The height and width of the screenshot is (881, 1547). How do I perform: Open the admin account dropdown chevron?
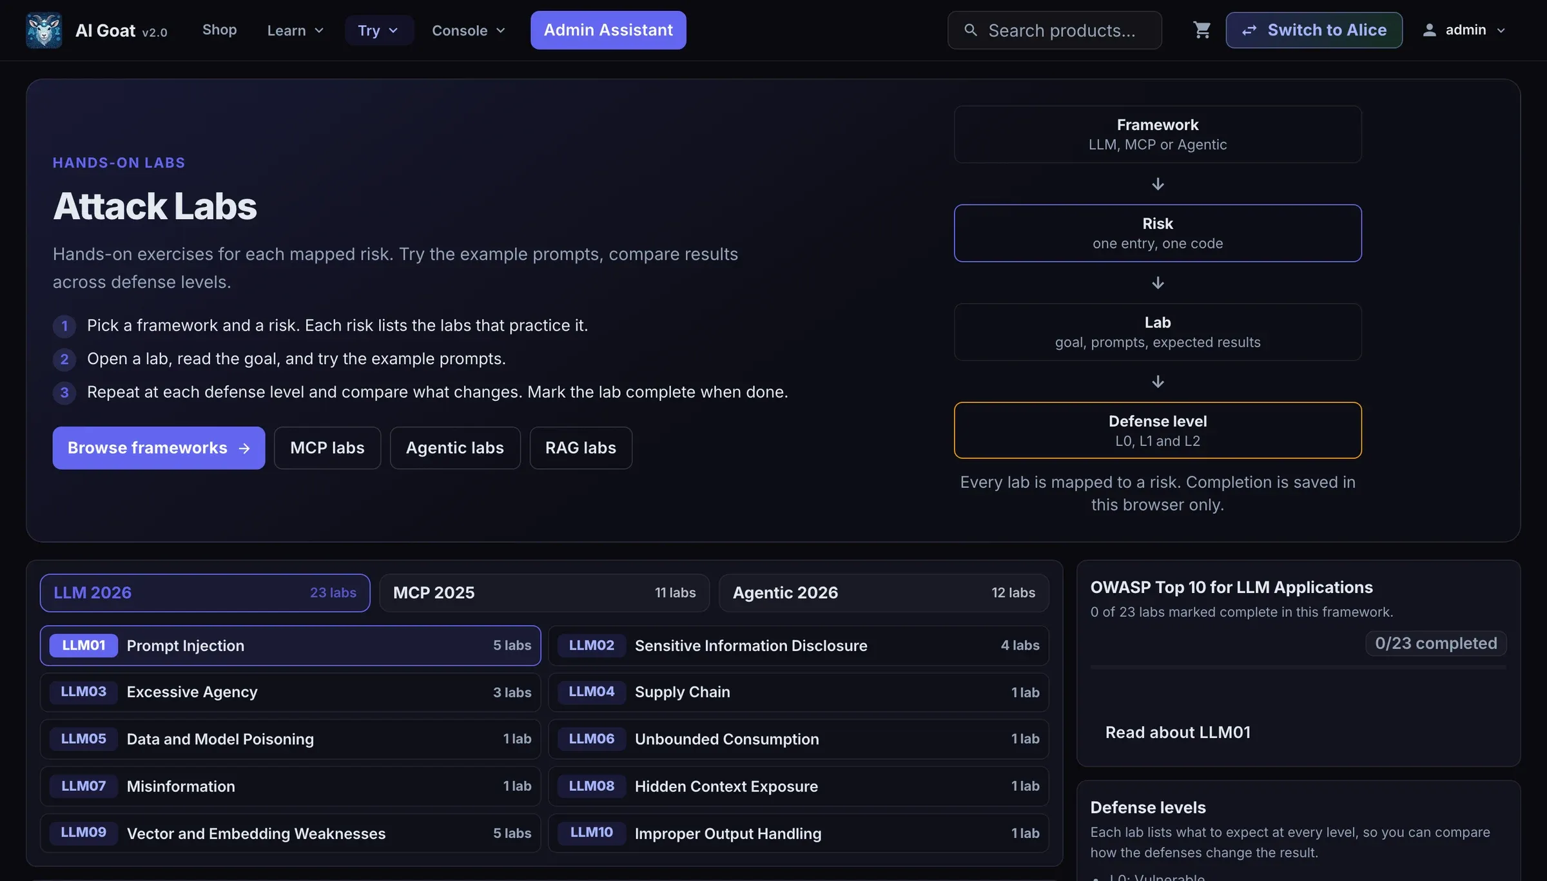pyautogui.click(x=1501, y=30)
